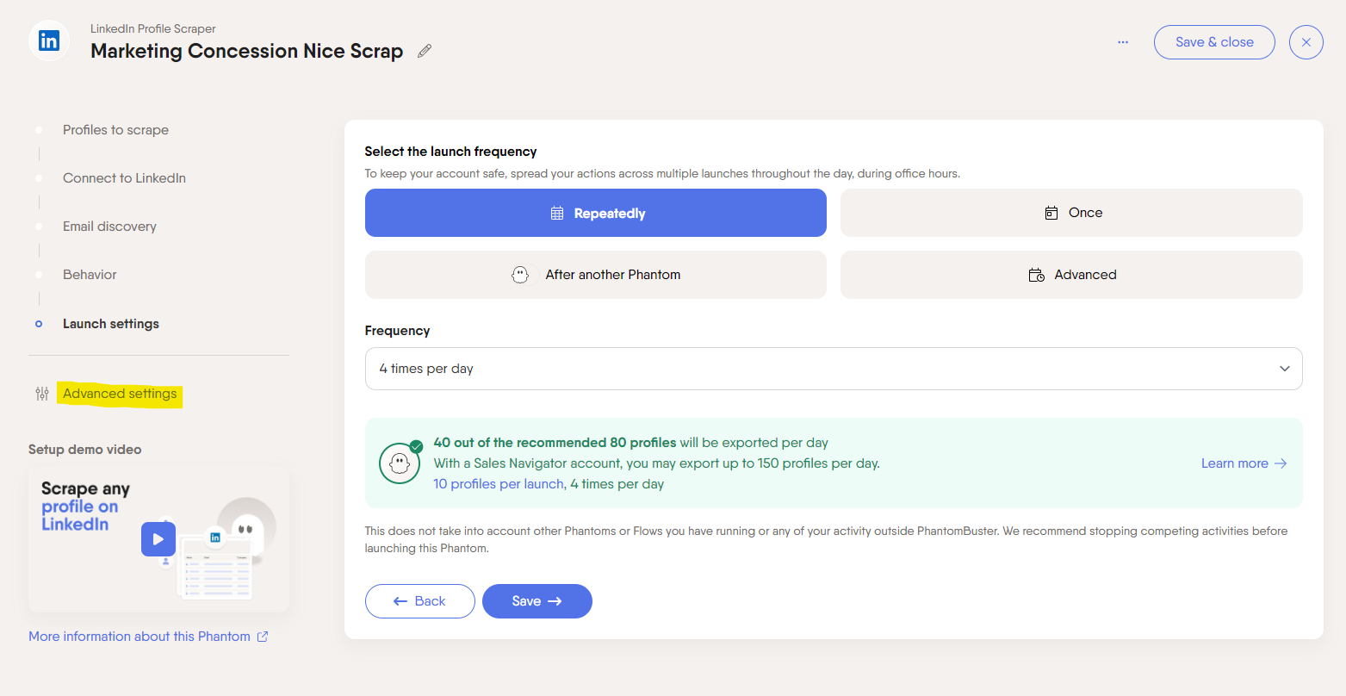The height and width of the screenshot is (696, 1346).
Task: Choose Advanced launch frequency option
Action: point(1071,275)
